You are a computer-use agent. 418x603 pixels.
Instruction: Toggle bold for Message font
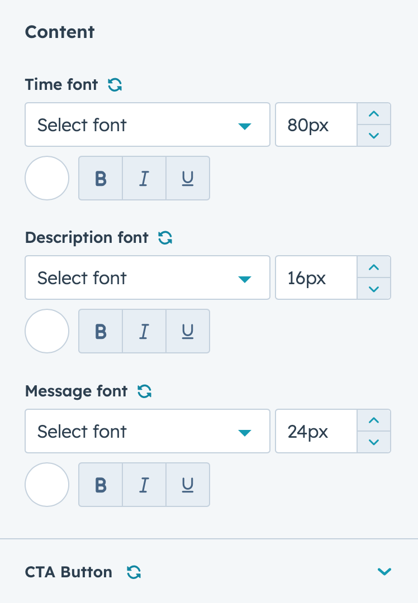pyautogui.click(x=101, y=485)
